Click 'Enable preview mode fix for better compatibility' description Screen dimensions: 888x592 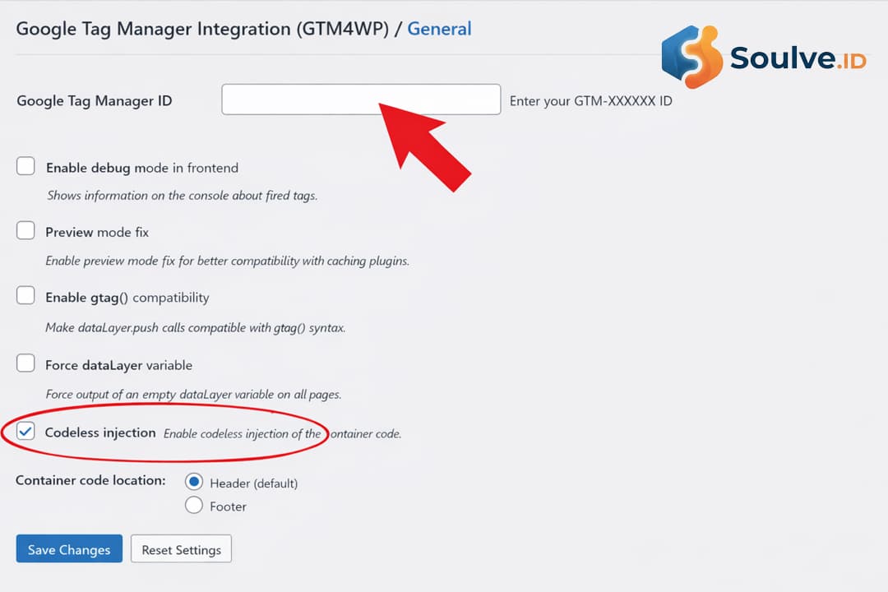point(227,261)
